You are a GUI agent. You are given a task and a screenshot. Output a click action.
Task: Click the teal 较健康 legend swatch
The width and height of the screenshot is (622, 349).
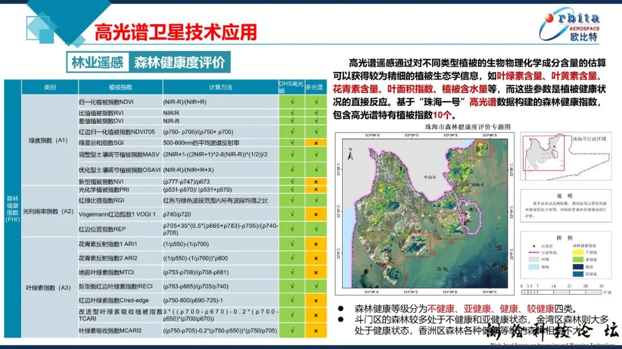[578, 274]
